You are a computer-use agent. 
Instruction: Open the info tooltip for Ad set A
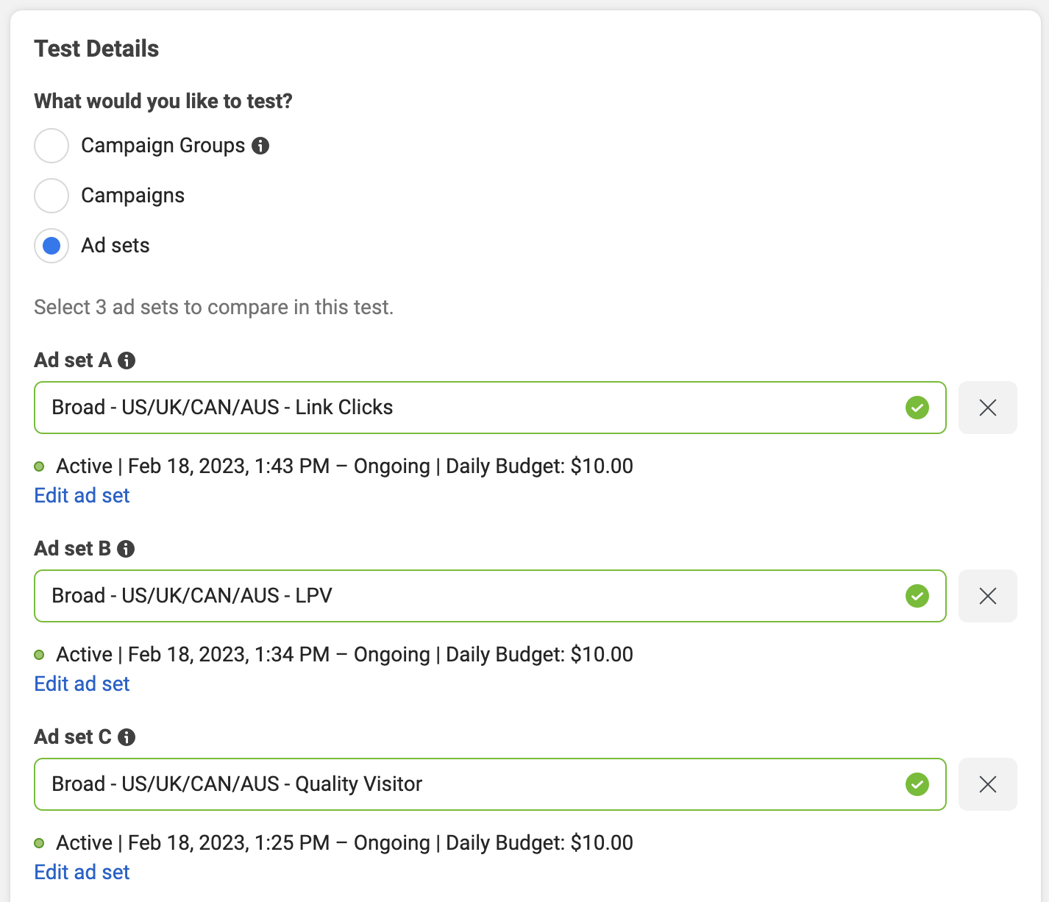tap(127, 361)
